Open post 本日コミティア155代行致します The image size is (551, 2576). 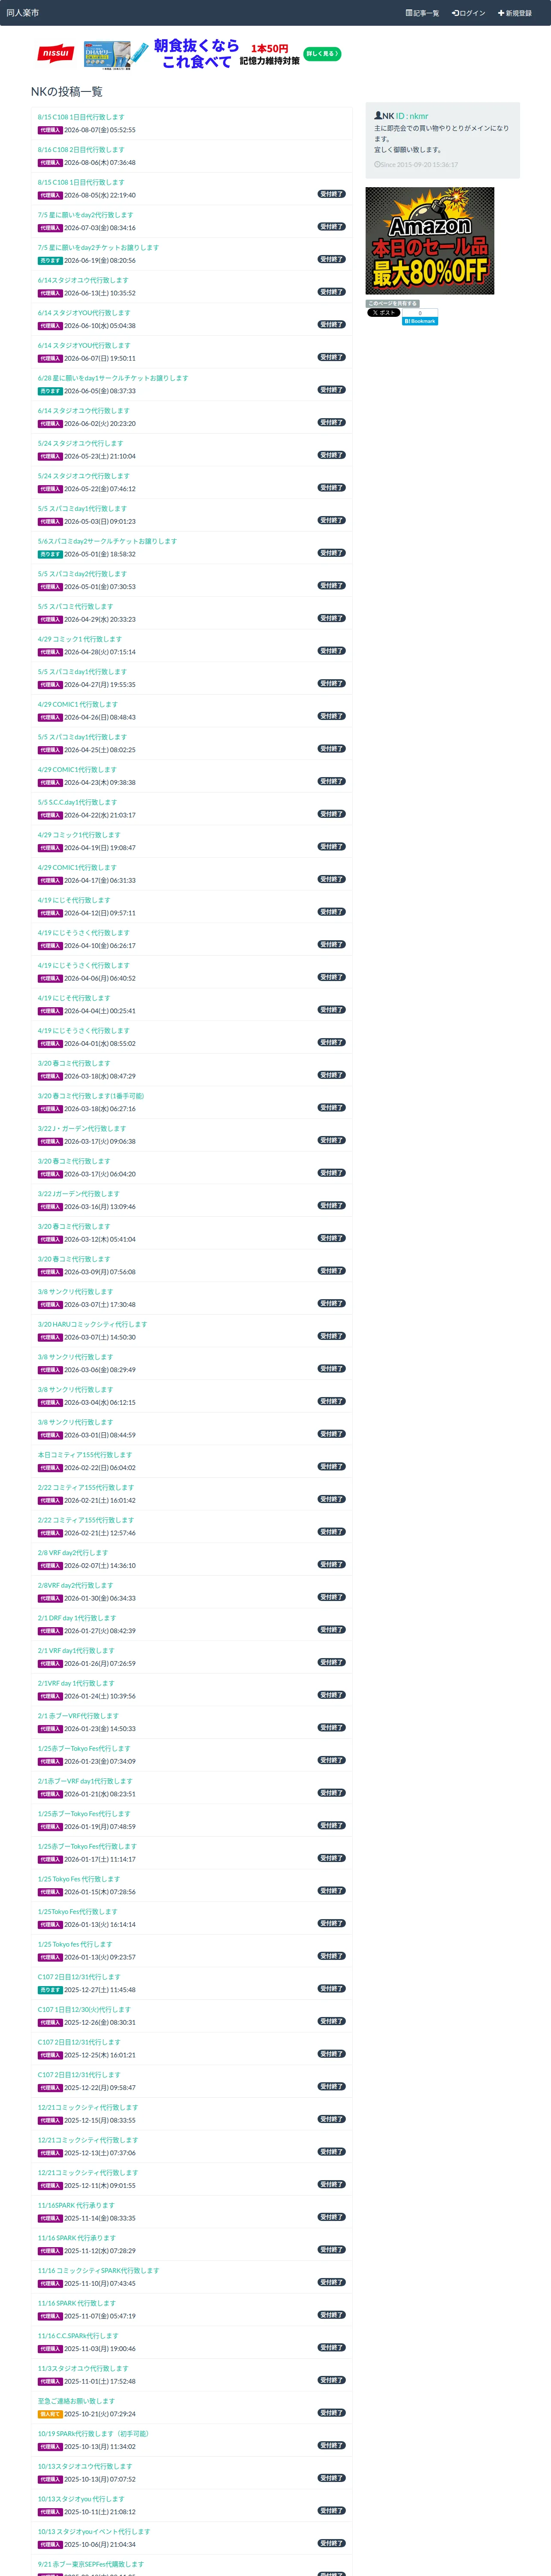(x=85, y=1455)
